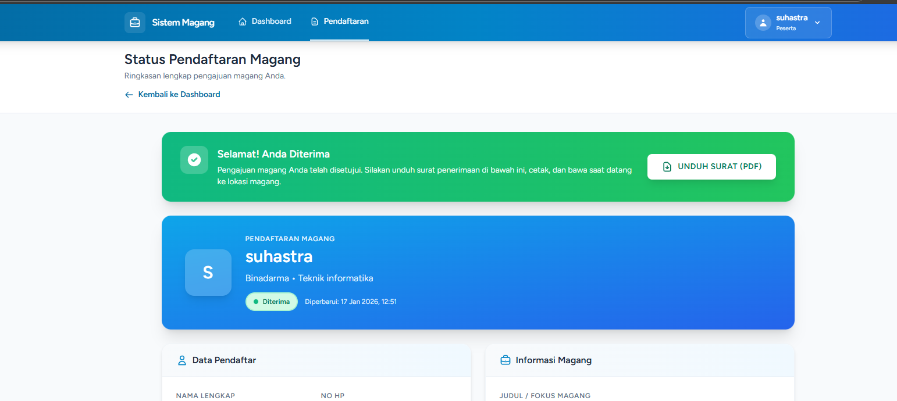Viewport: 897px width, 401px height.
Task: Click the document icon beside Pendaftaran
Action: coord(315,22)
